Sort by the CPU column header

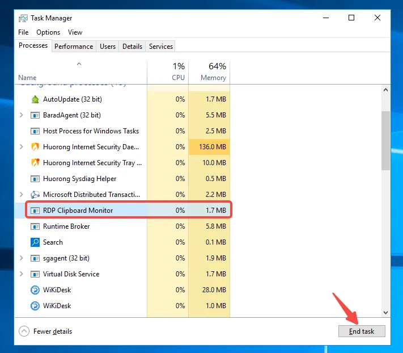168,72
